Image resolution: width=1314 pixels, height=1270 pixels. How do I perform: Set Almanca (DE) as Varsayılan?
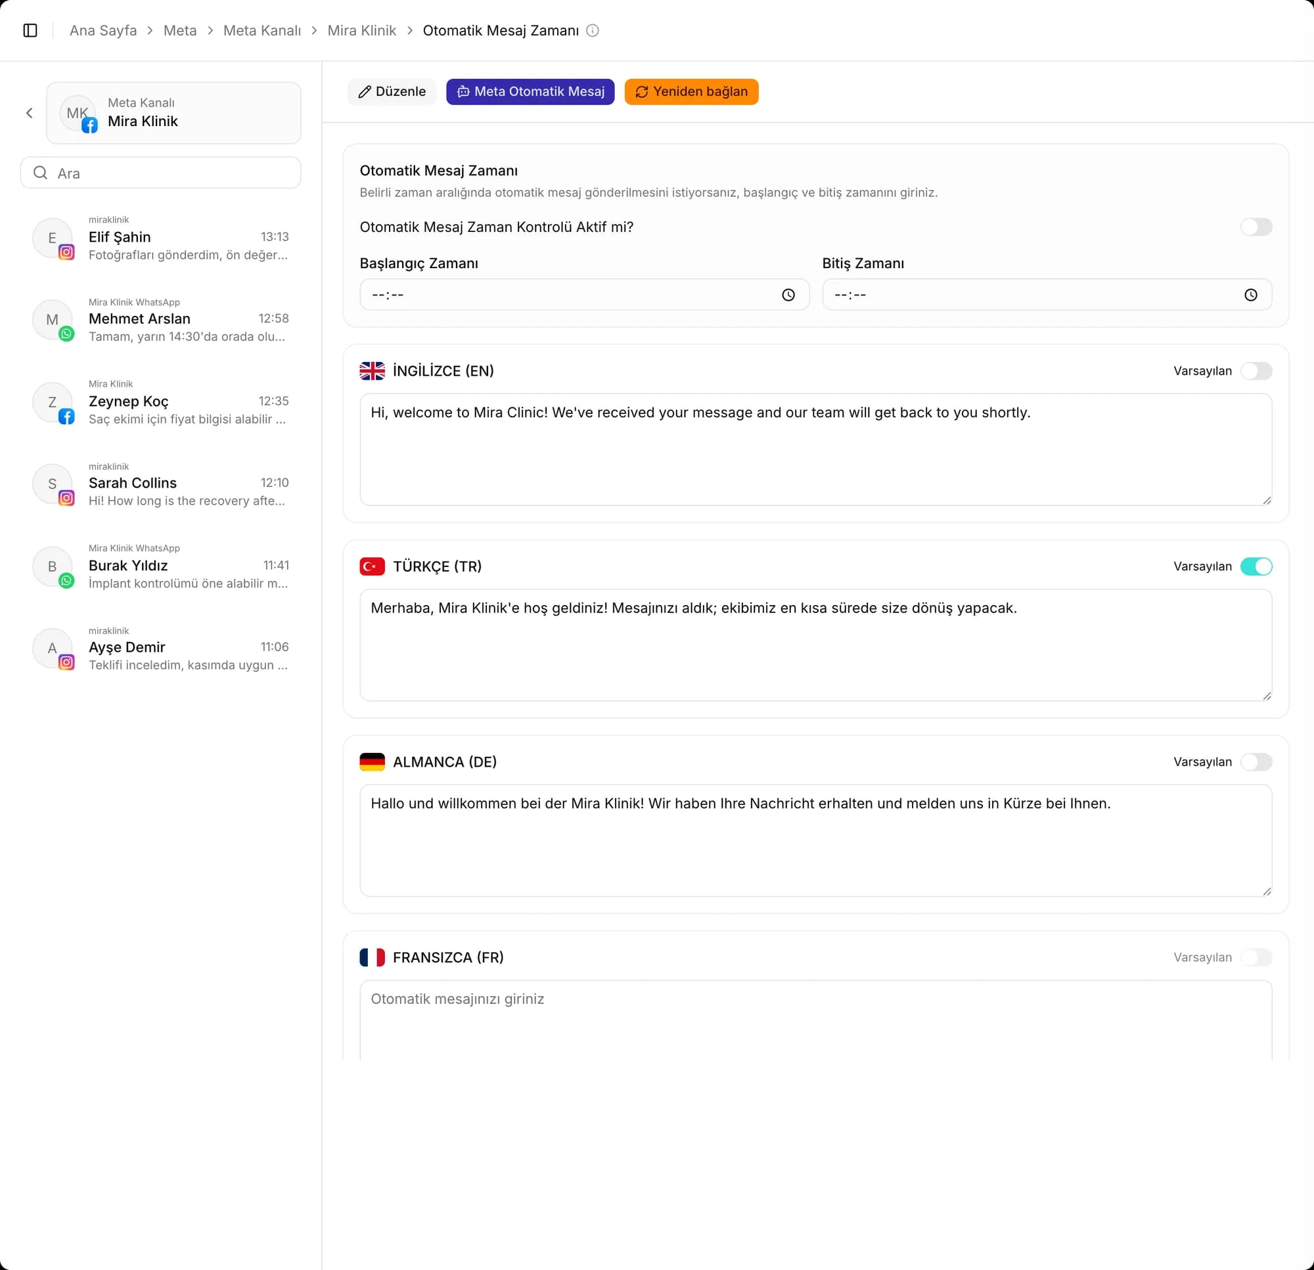[1256, 761]
